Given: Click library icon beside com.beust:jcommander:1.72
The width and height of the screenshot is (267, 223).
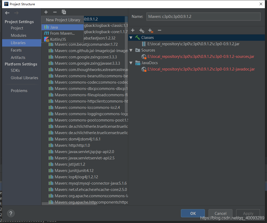Looking at the screenshot, I should coord(51,44).
